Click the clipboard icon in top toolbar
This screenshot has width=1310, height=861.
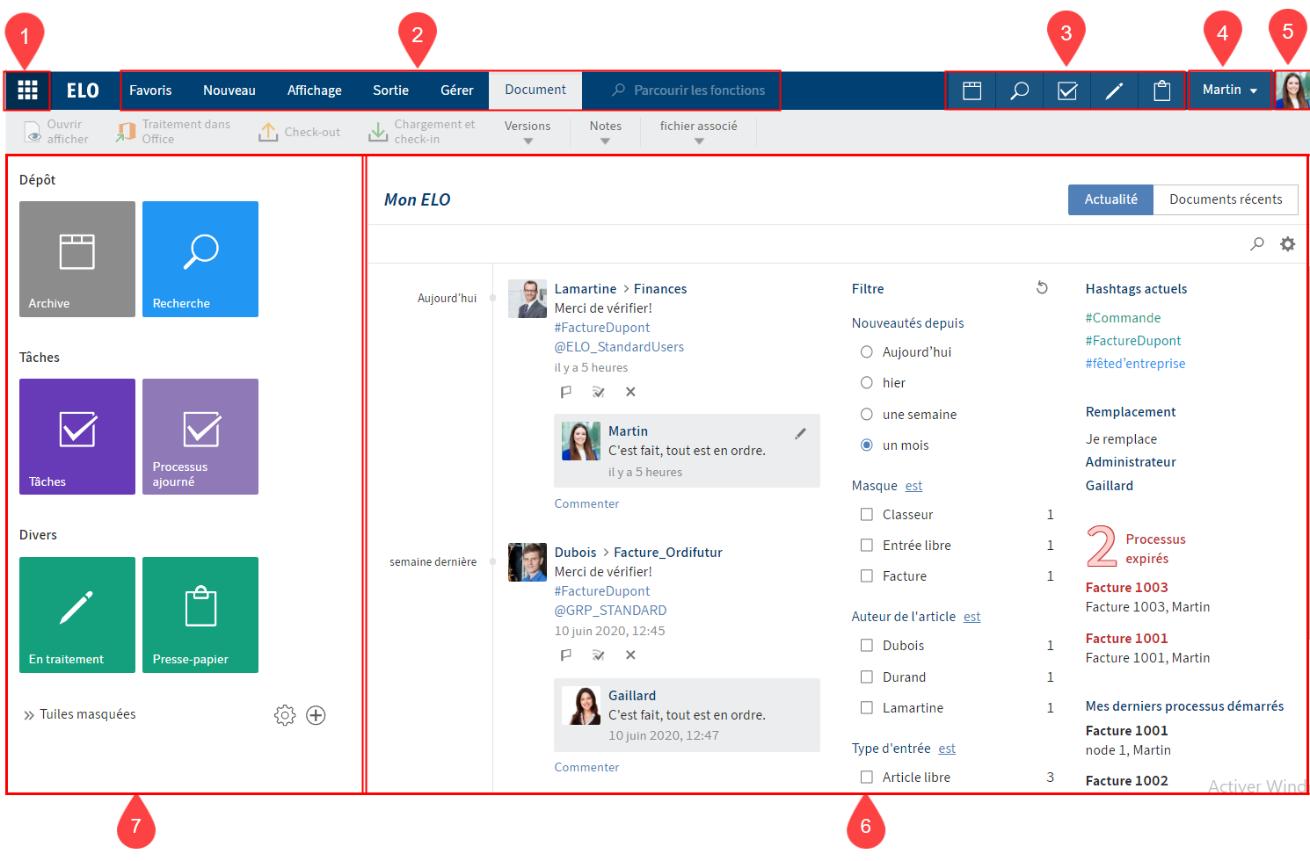click(1161, 90)
